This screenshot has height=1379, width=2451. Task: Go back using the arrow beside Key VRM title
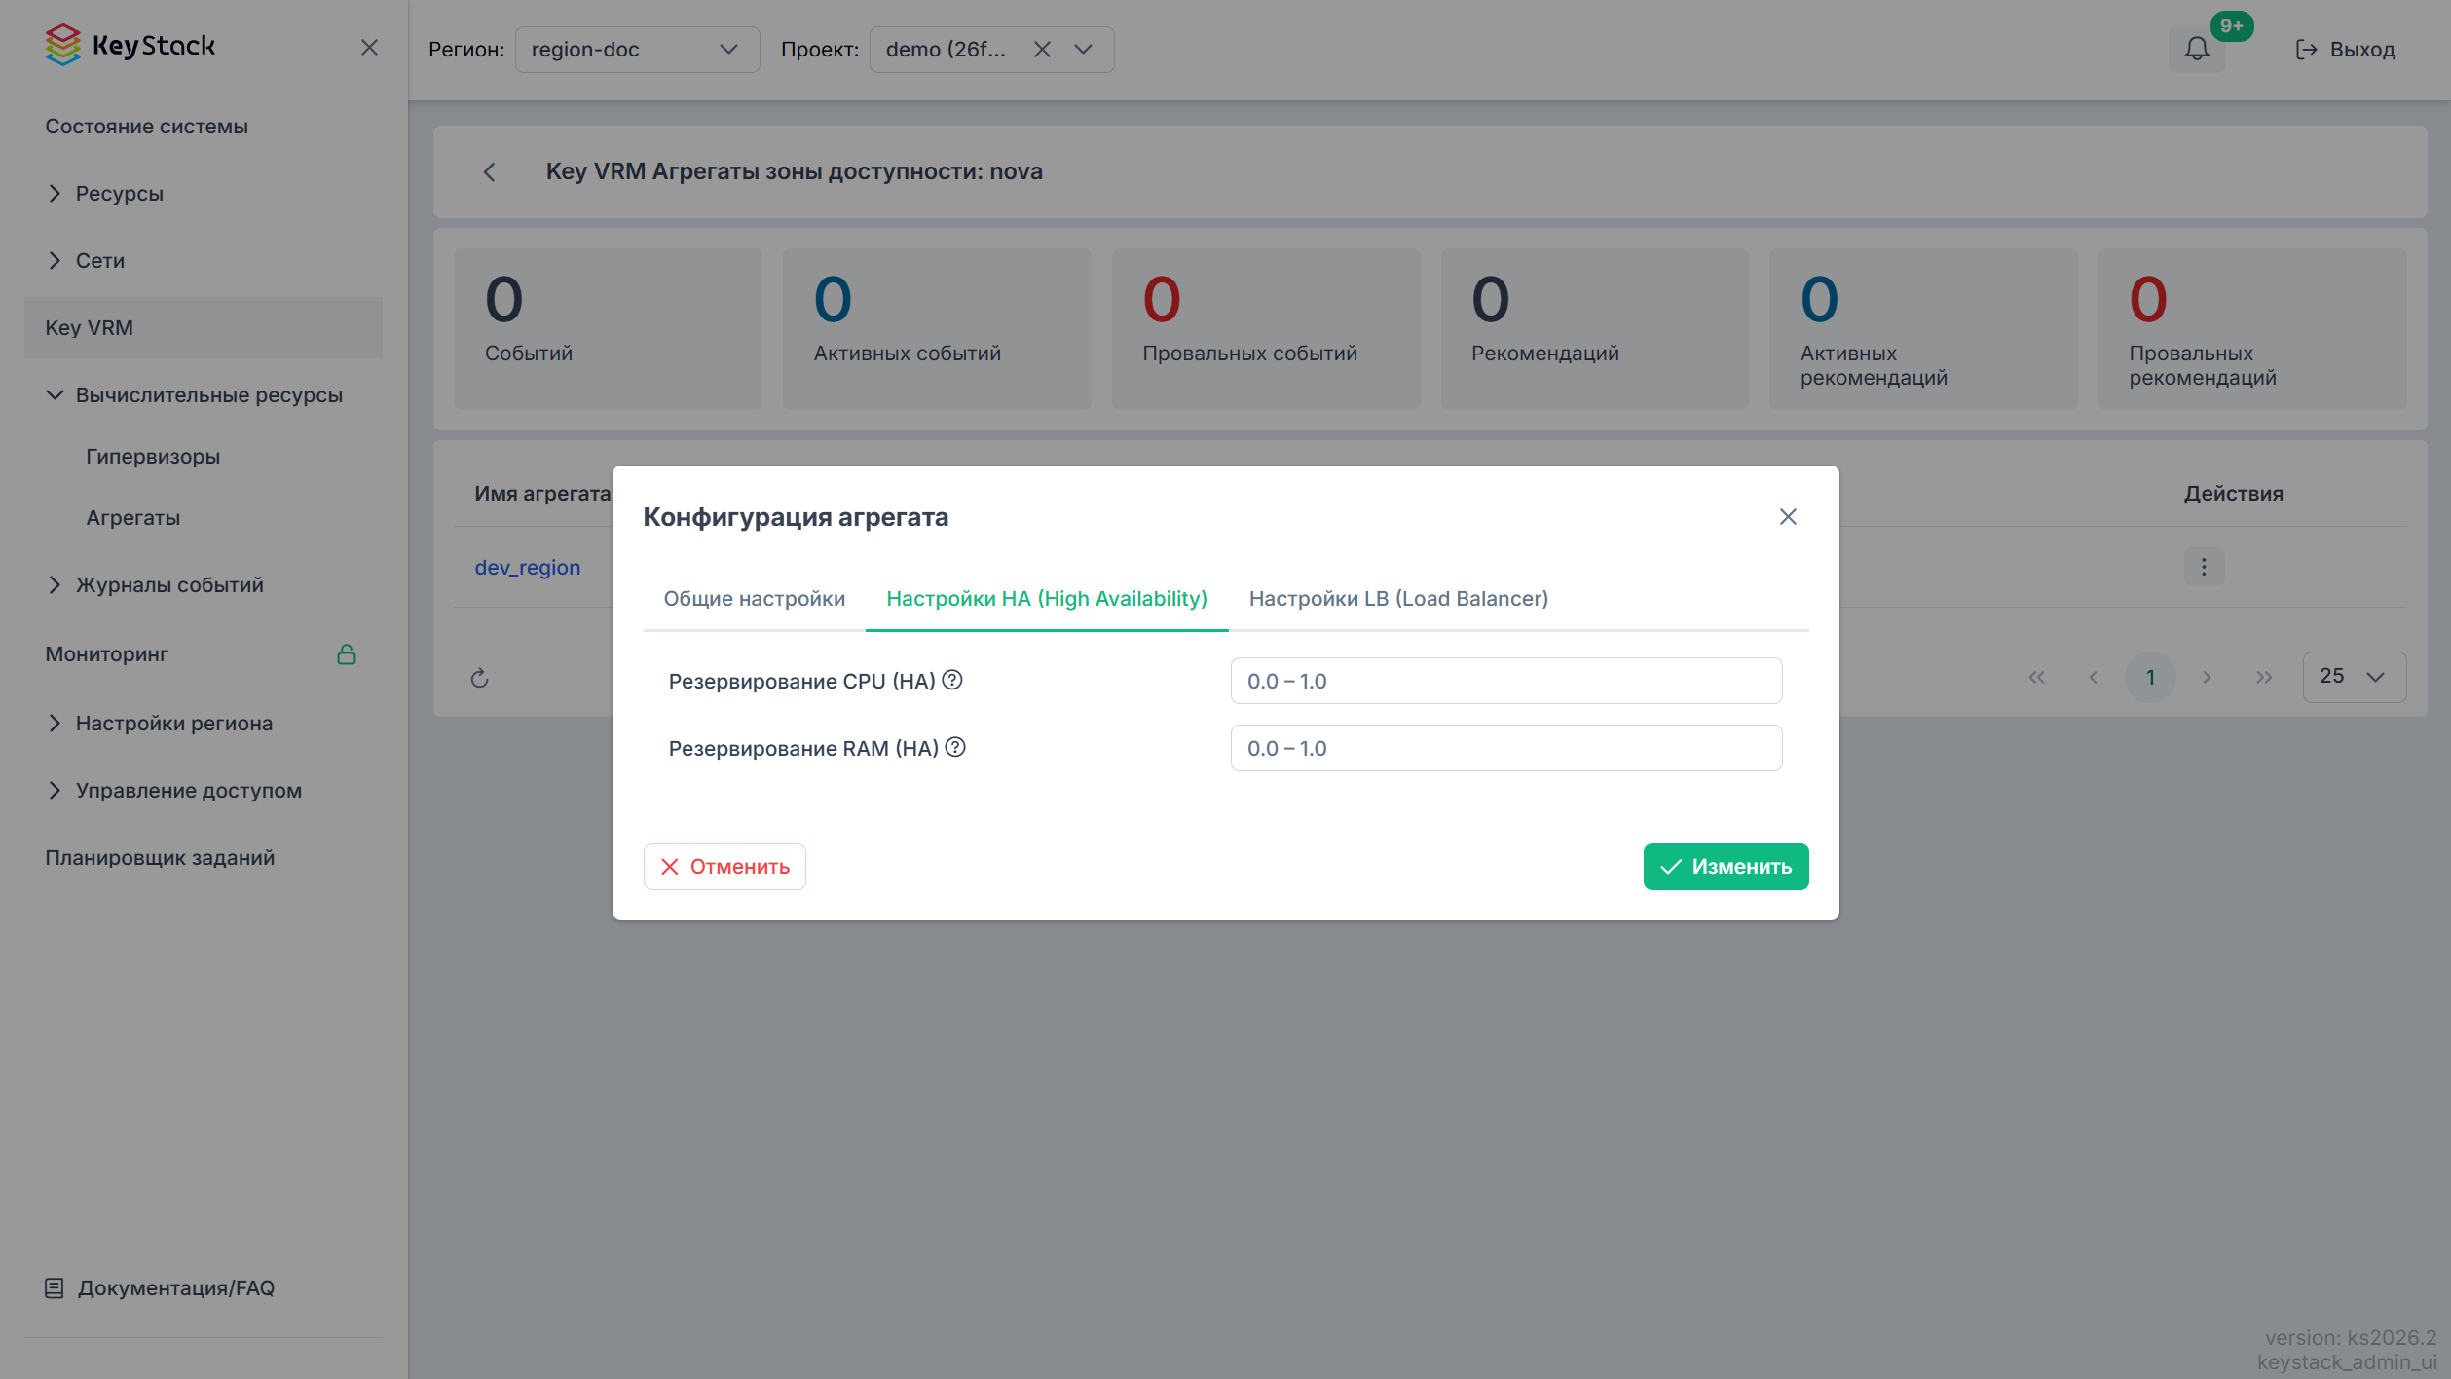(x=490, y=172)
